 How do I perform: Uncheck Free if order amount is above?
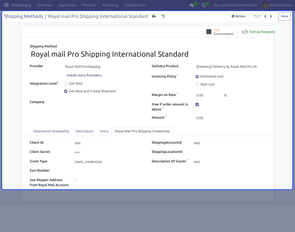(197, 104)
